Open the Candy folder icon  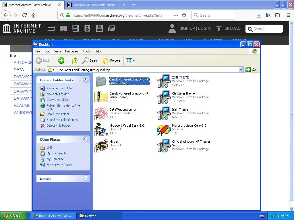tap(101, 81)
